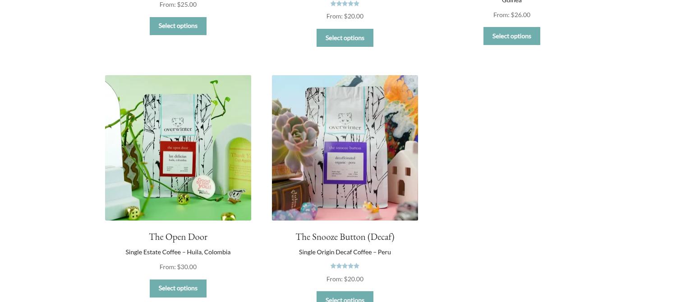The image size is (690, 302).
Task: Select options for the $26.00 product
Action: (x=512, y=36)
